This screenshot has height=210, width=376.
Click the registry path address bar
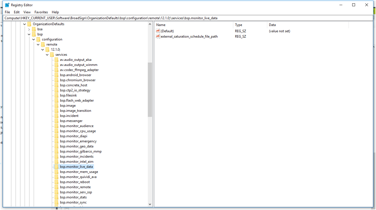click(188, 18)
